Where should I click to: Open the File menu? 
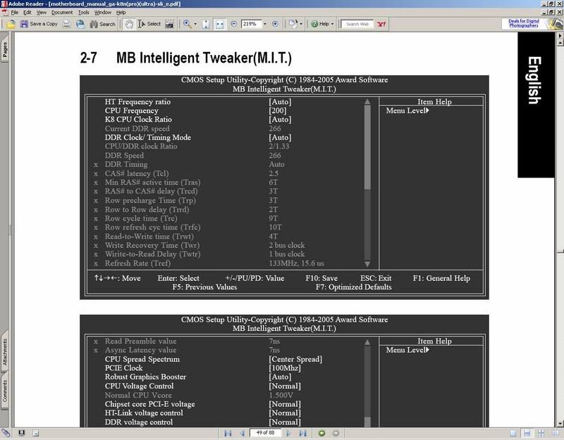click(x=14, y=12)
